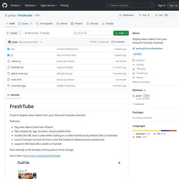179x179 pixels.
Task: Star the freshtube repository
Action: [162, 15]
